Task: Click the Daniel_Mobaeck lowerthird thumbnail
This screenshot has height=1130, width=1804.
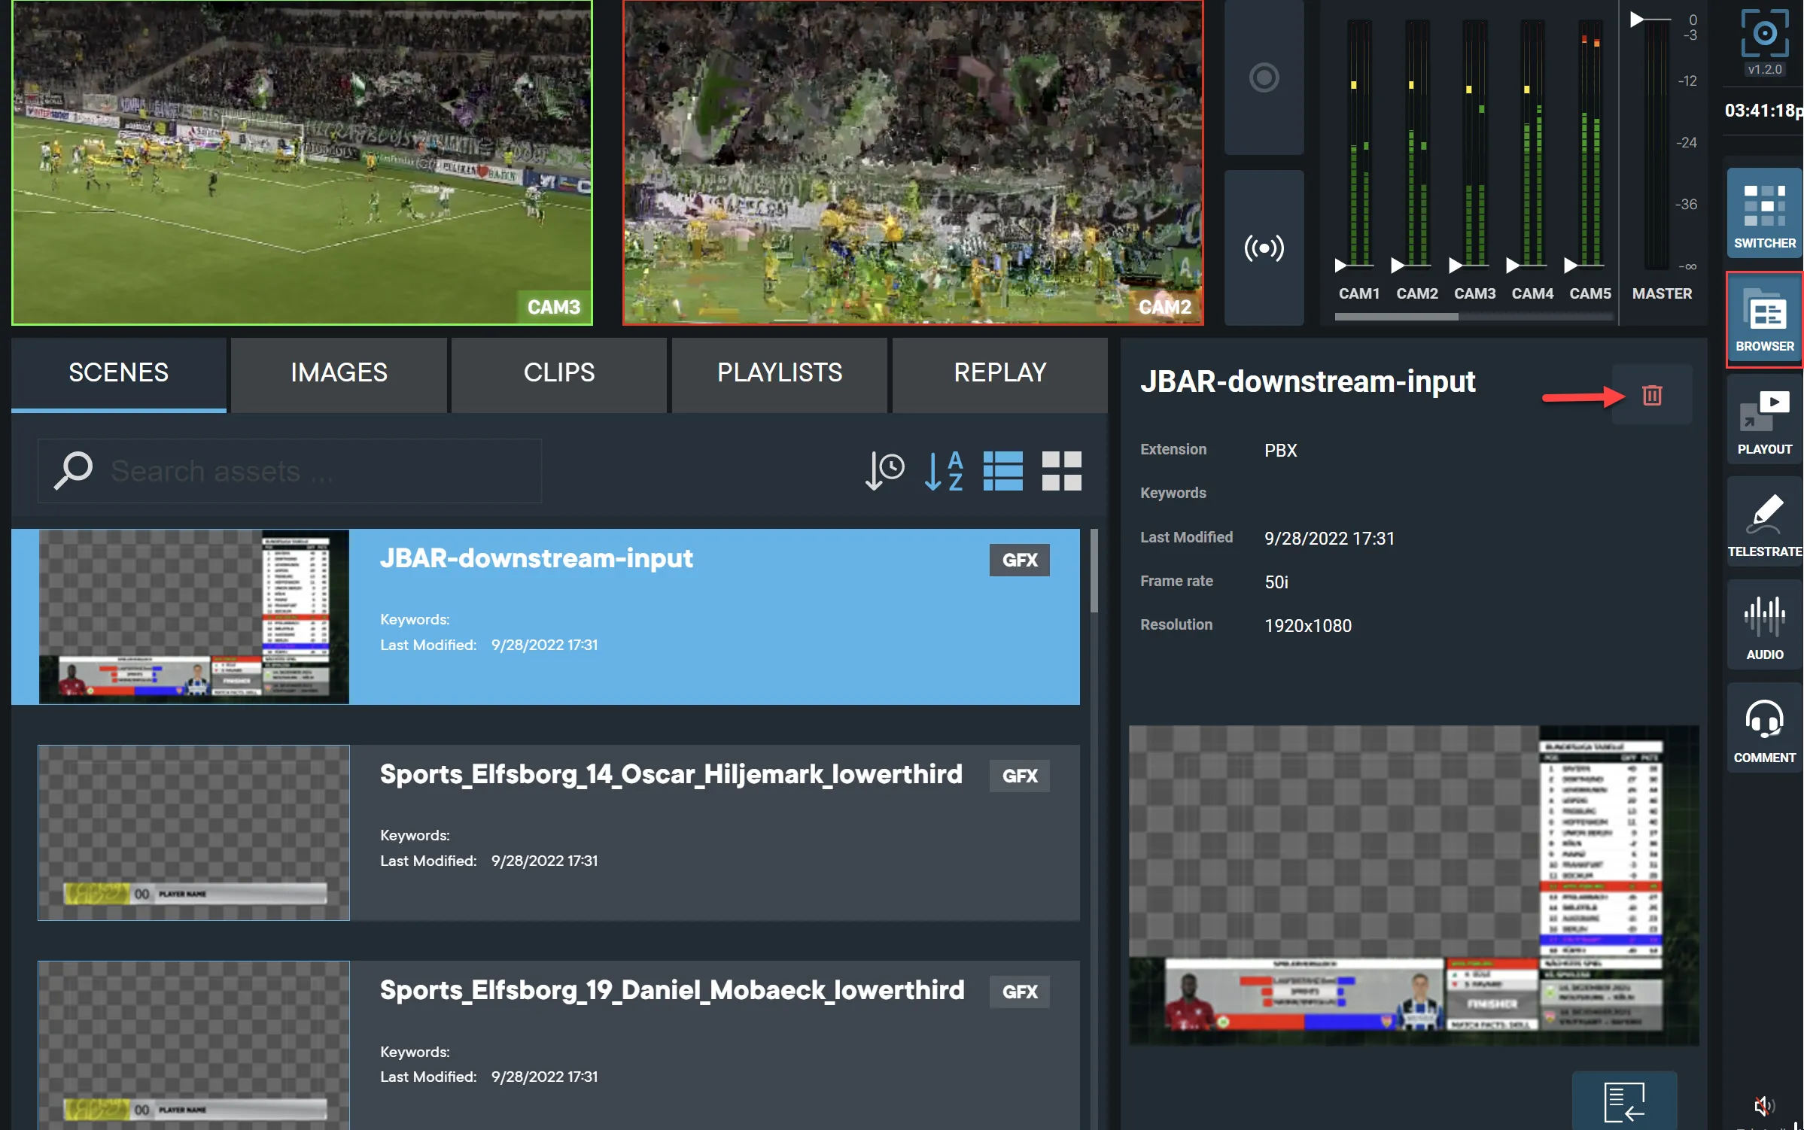Action: click(x=194, y=1046)
